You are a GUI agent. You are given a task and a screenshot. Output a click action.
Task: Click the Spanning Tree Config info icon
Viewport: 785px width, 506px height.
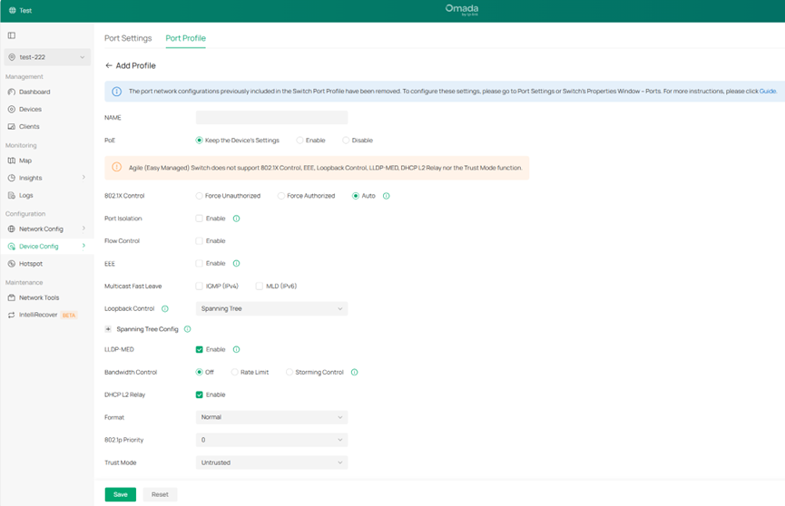pos(188,329)
